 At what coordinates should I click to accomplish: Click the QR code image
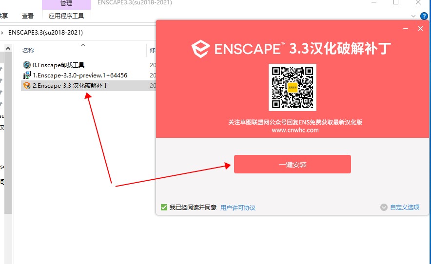293,87
